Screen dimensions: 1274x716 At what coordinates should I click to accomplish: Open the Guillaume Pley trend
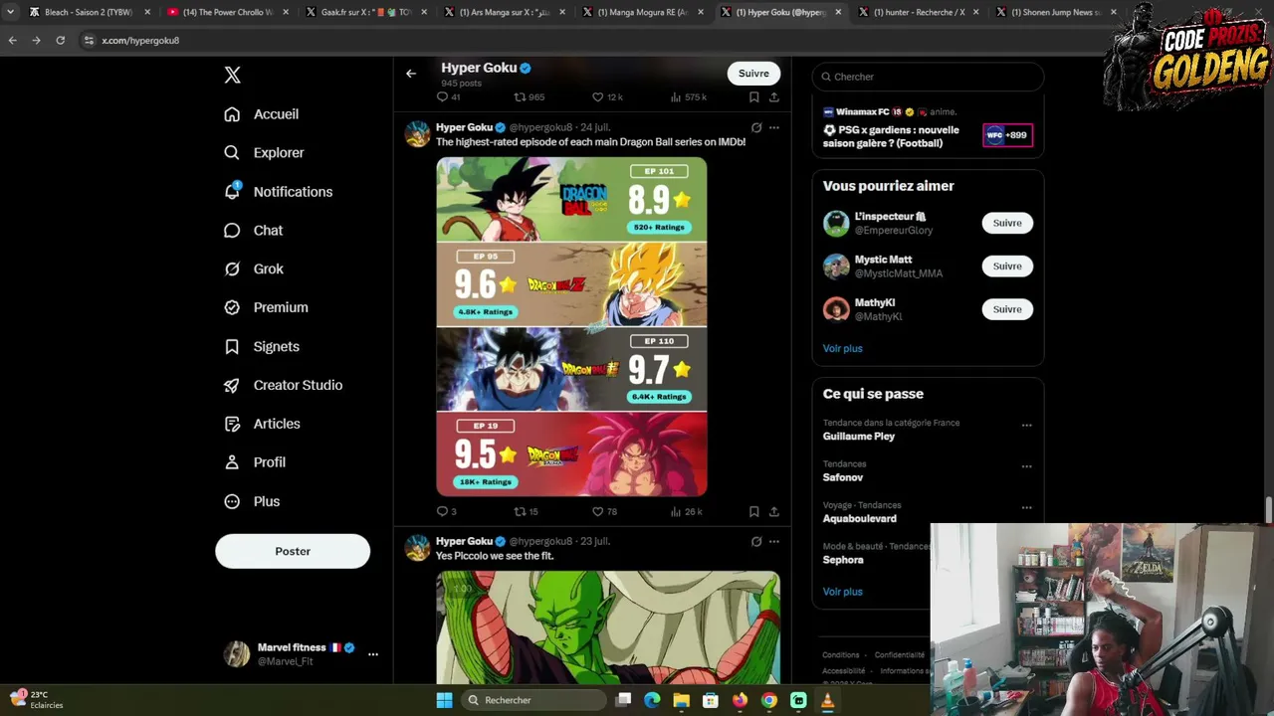[x=859, y=437]
